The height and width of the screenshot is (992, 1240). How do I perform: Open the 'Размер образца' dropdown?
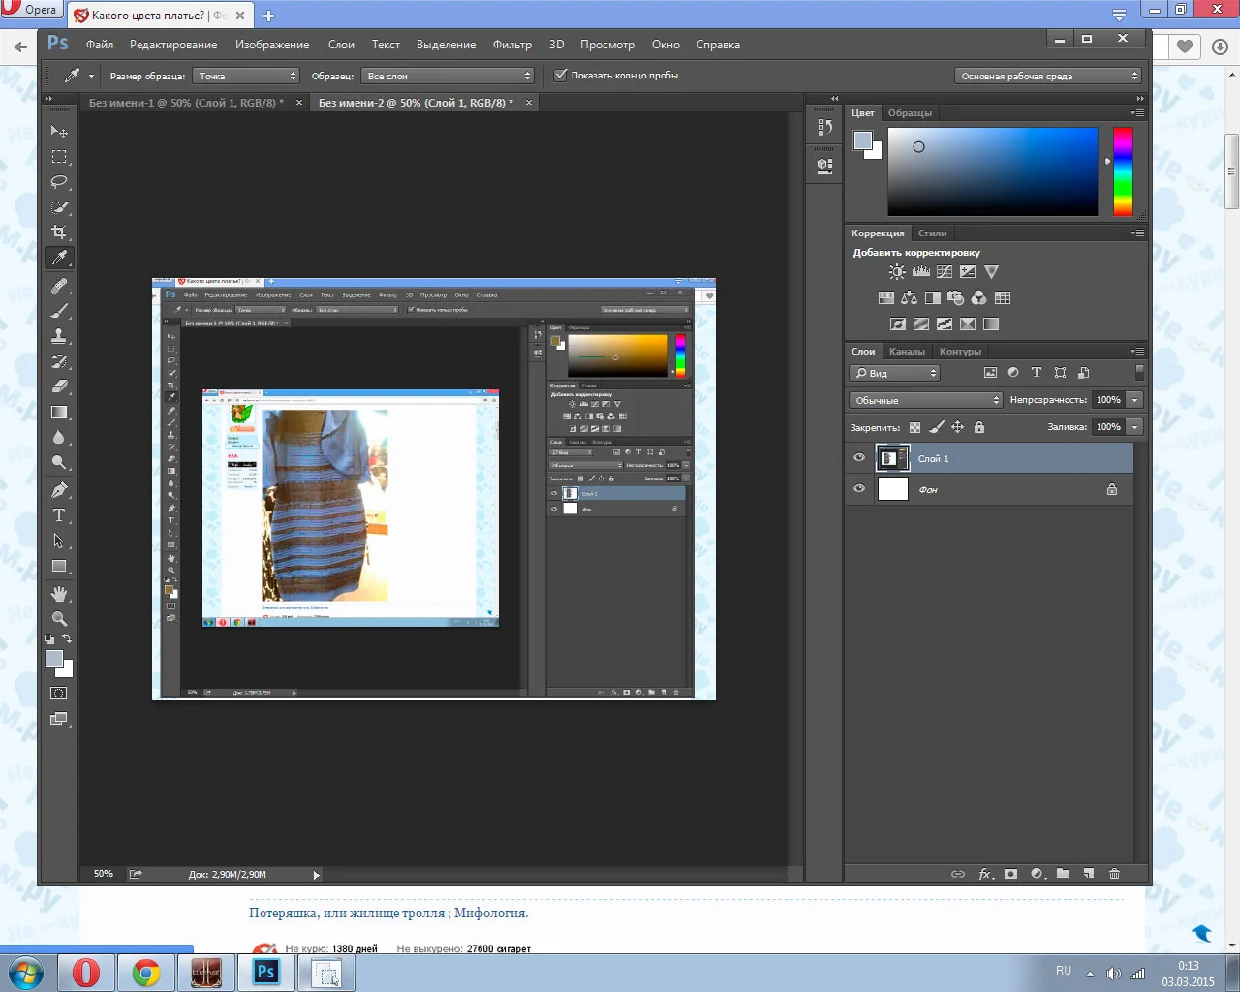click(x=246, y=76)
